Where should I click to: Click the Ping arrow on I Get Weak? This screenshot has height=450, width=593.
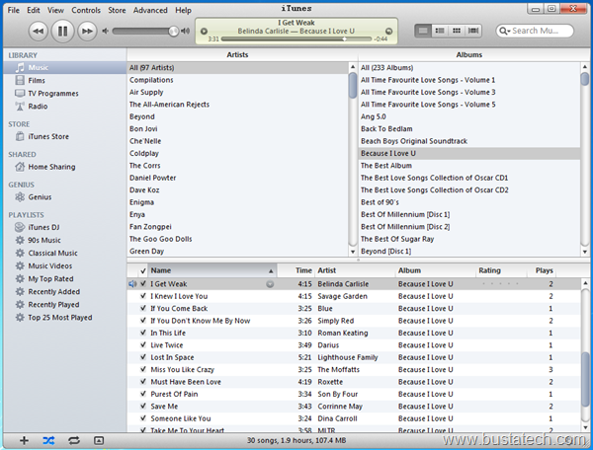pos(270,284)
